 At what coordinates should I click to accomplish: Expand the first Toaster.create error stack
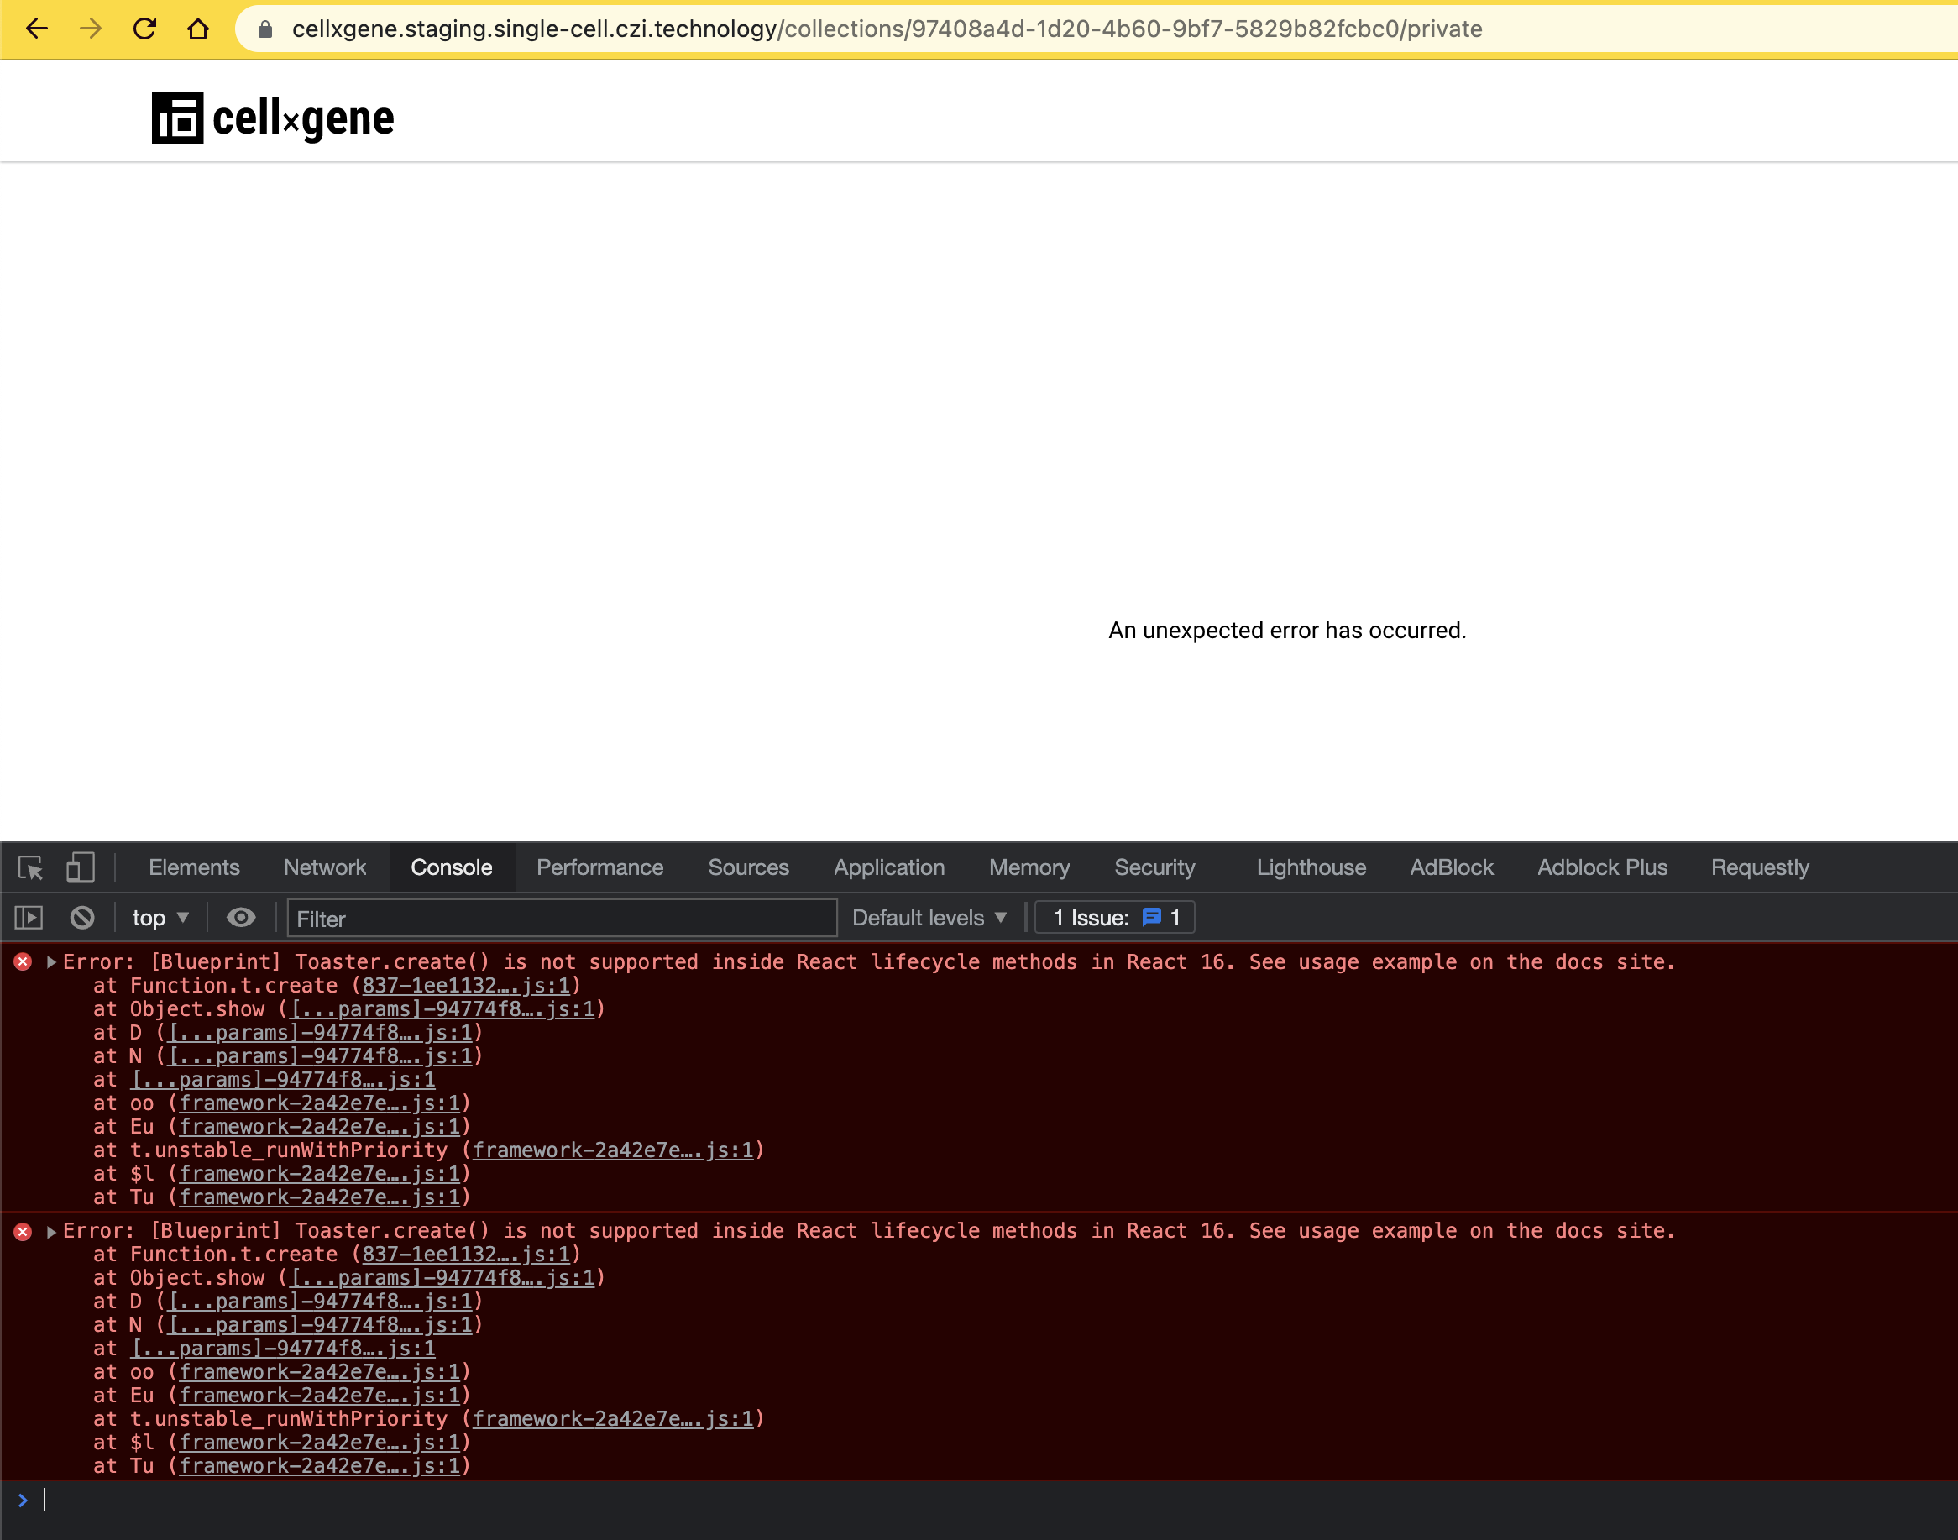[x=51, y=961]
